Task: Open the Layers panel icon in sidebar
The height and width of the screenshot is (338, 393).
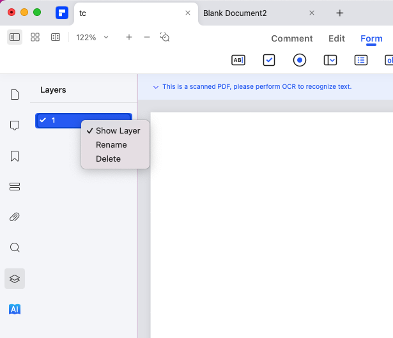Action: click(x=15, y=279)
